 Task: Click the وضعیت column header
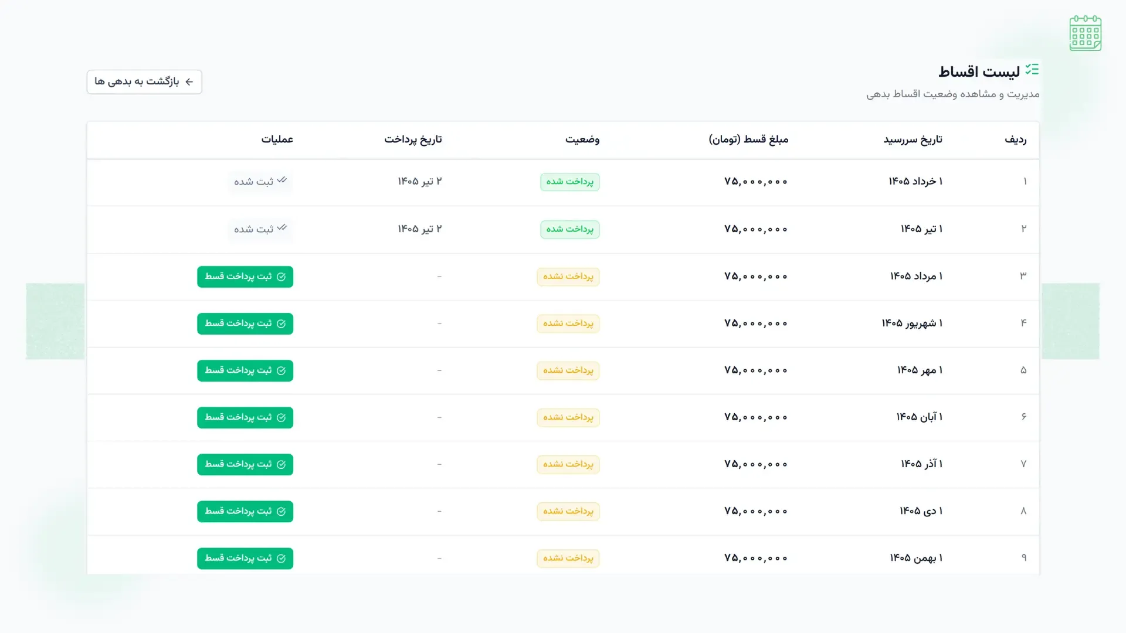[582, 139]
